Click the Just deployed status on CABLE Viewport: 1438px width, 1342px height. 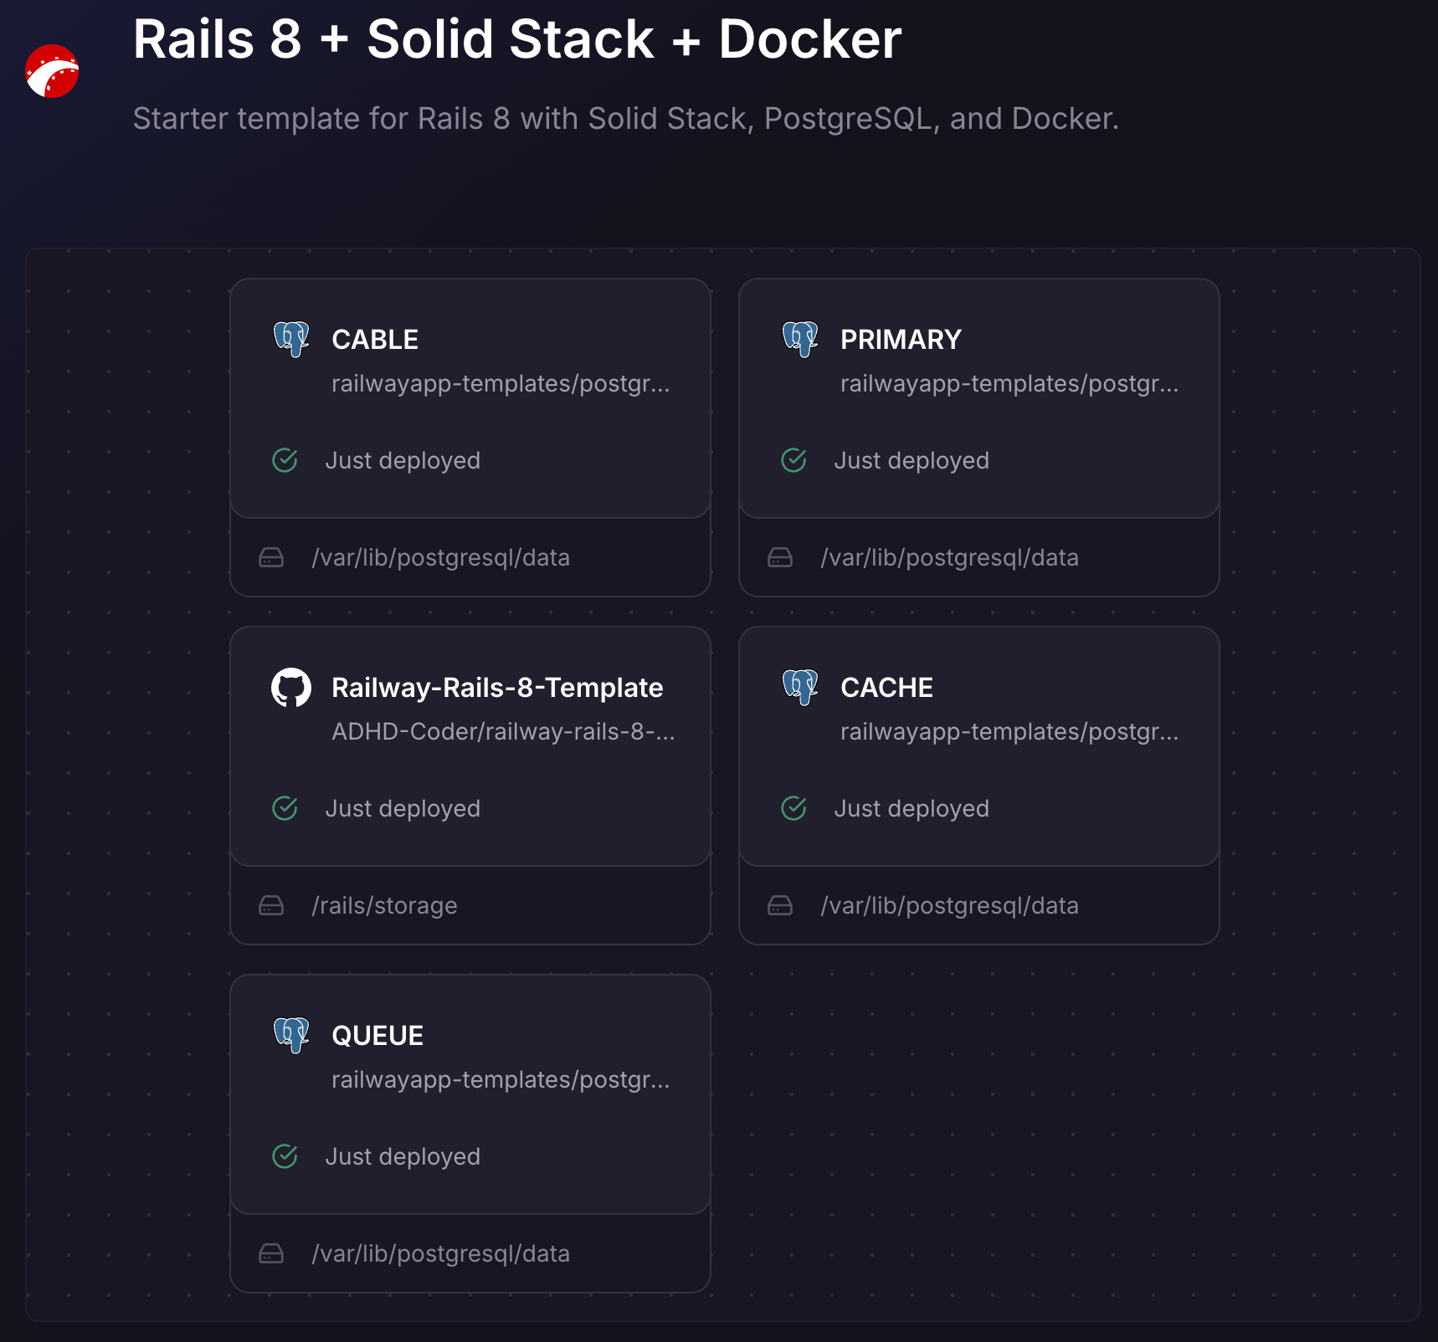tap(403, 460)
